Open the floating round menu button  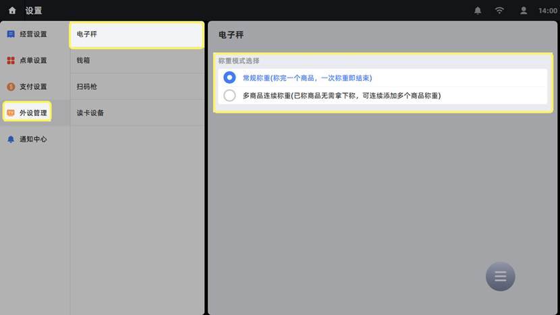click(x=500, y=277)
